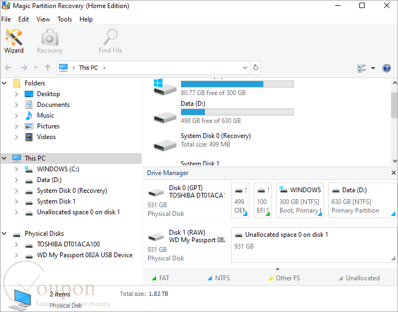Open the help icon

coord(386,68)
